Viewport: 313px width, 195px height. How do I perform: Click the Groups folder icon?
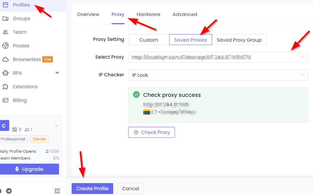tap(5, 18)
